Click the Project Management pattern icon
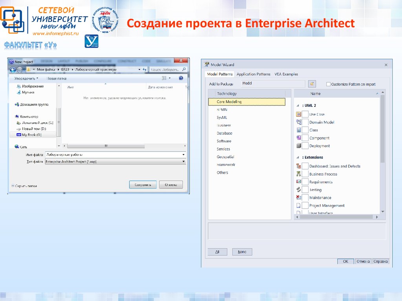 click(x=299, y=205)
